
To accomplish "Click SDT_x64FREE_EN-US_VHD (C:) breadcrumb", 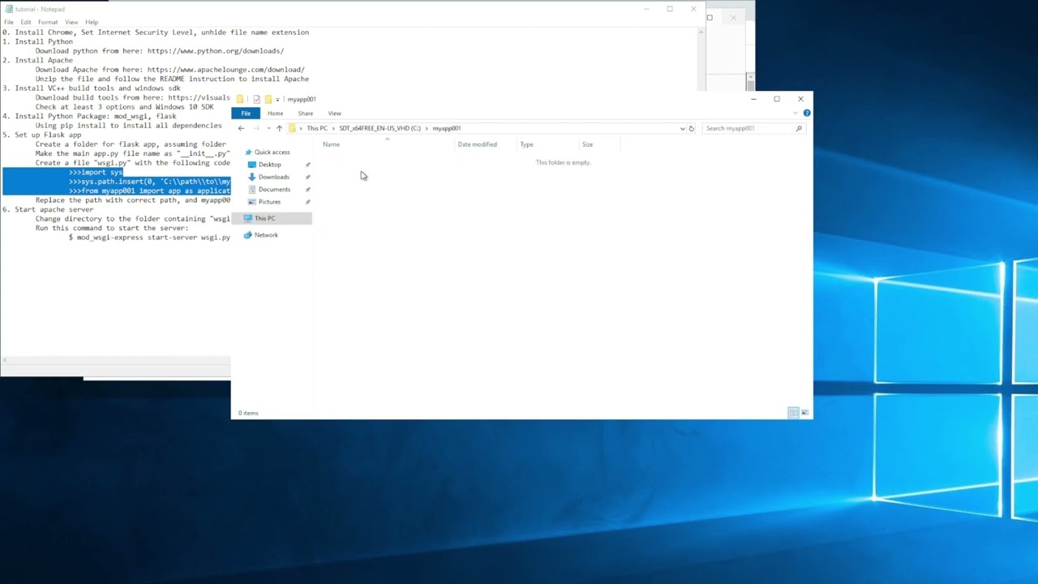I will tap(380, 128).
